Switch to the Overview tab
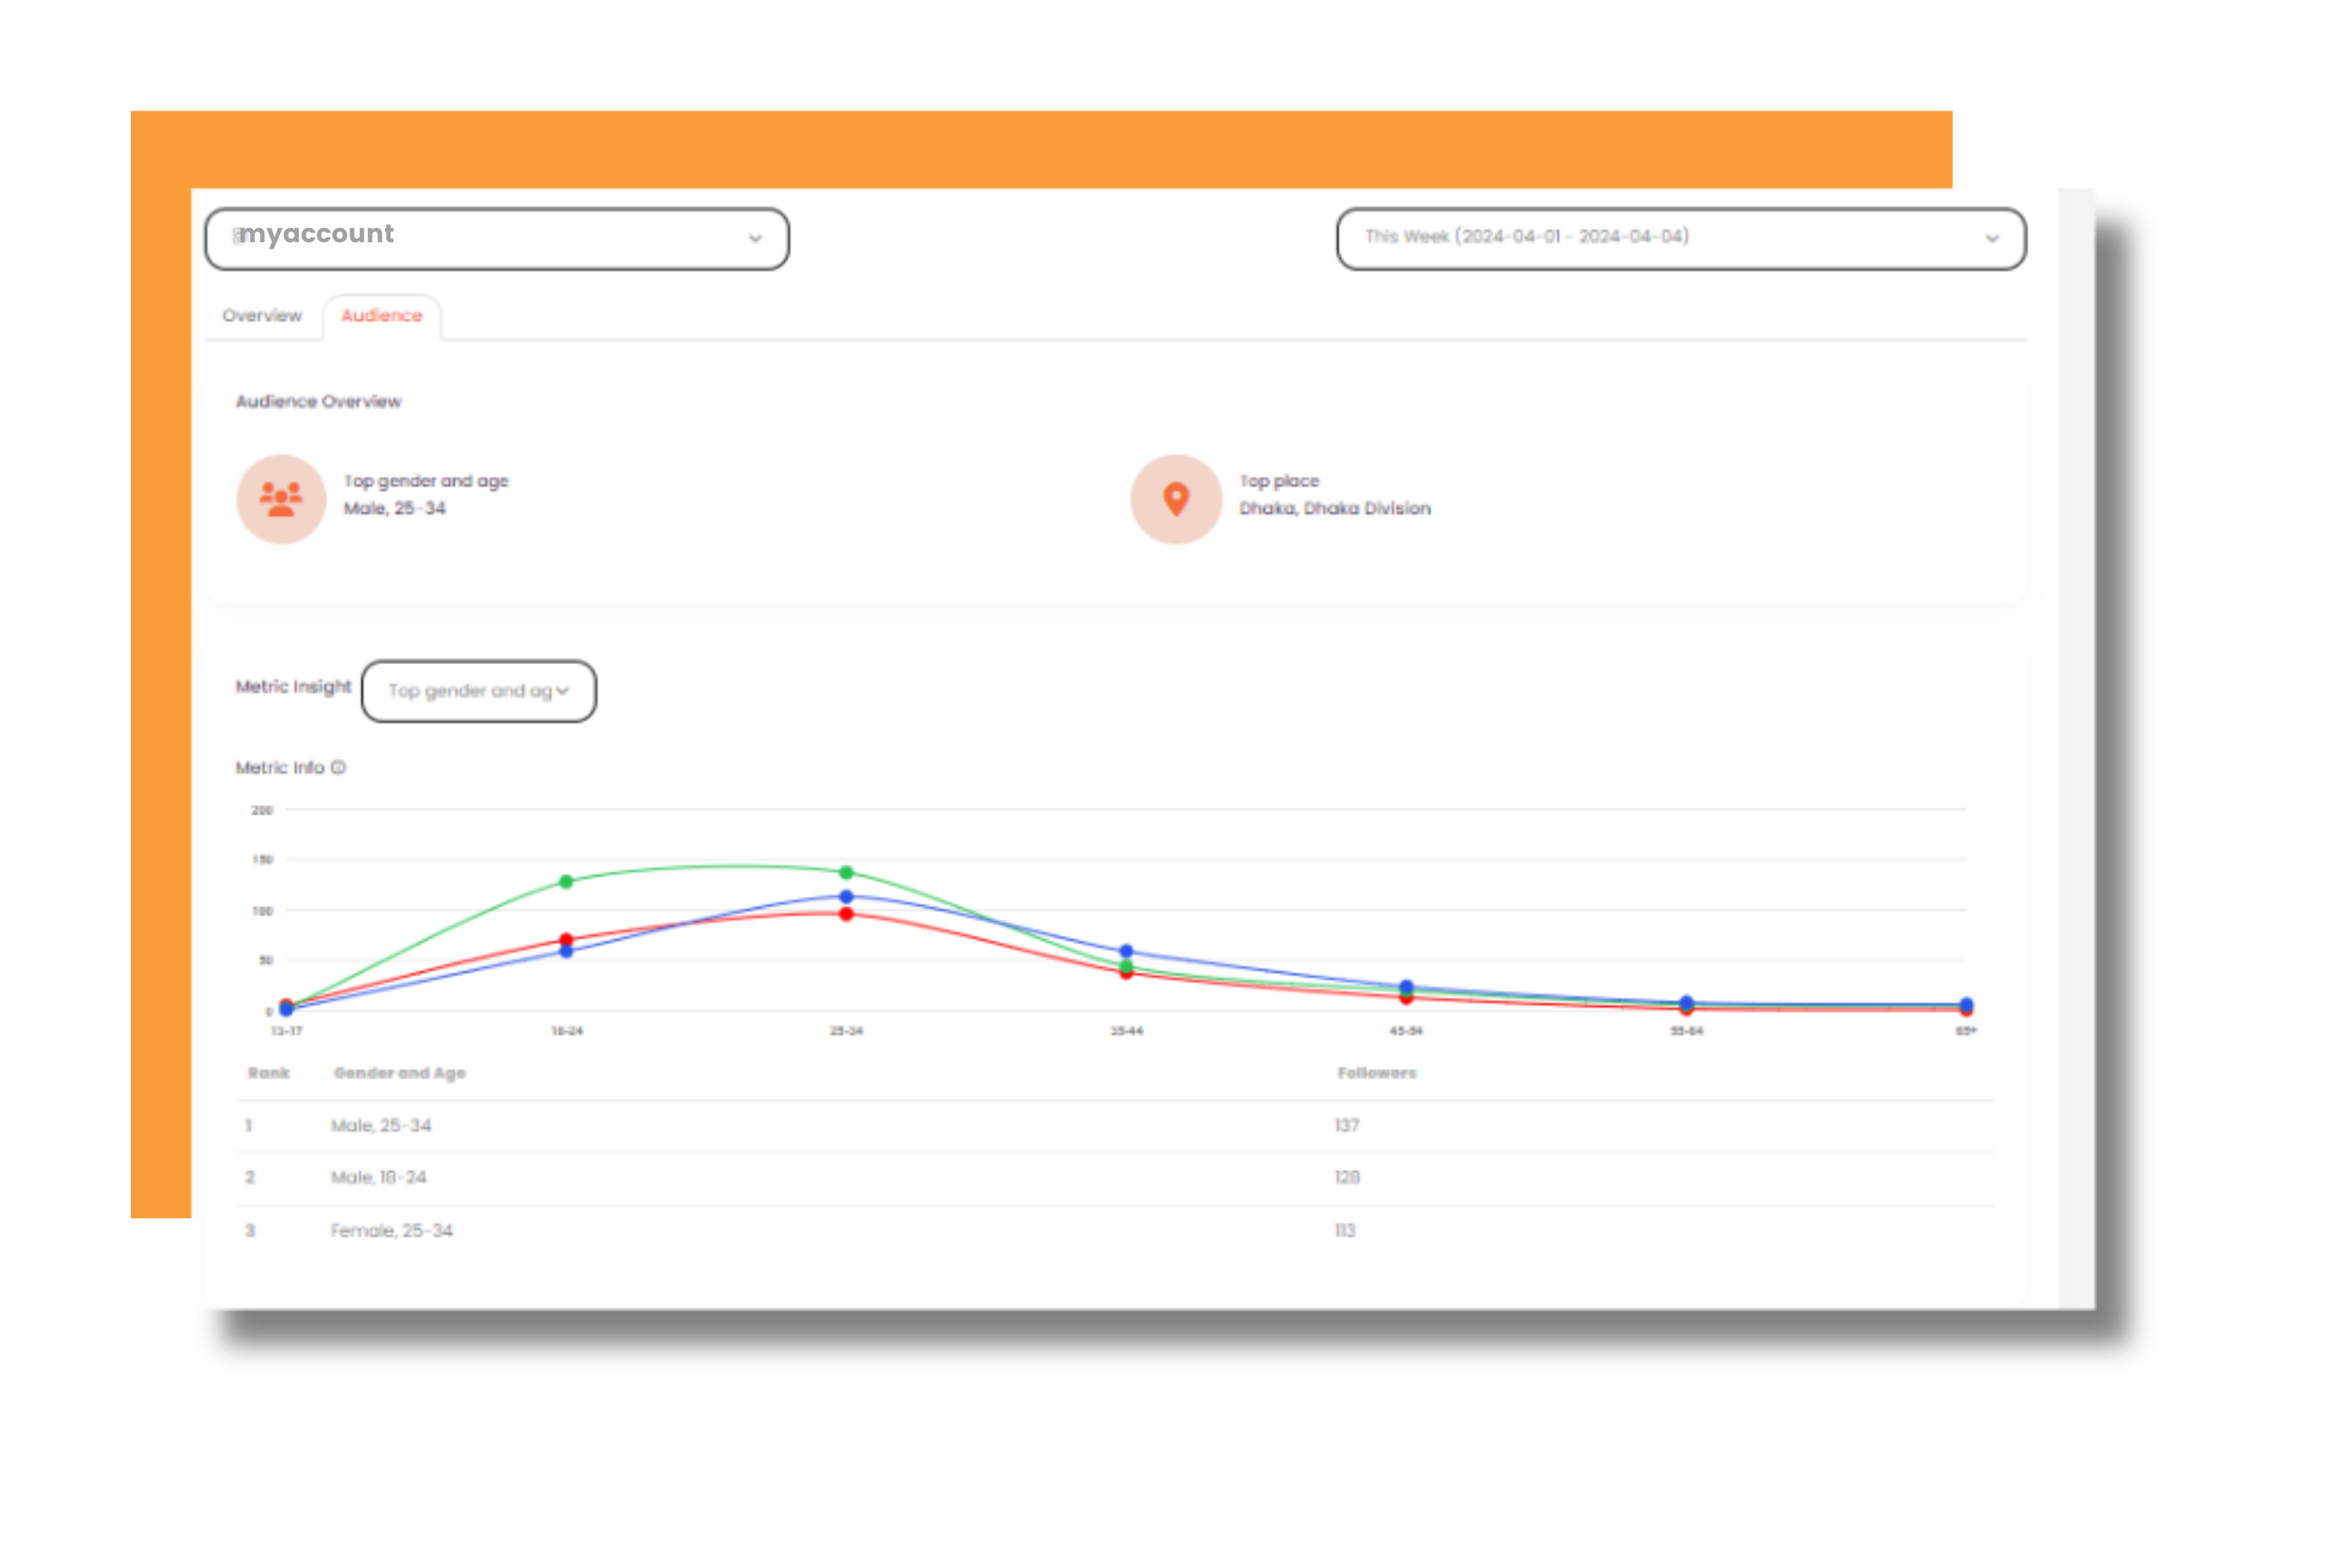 [x=263, y=315]
